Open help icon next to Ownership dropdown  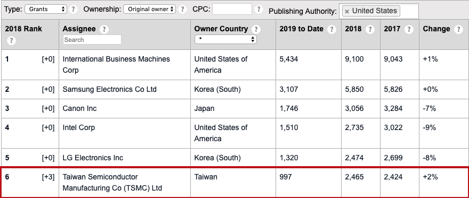click(x=182, y=9)
